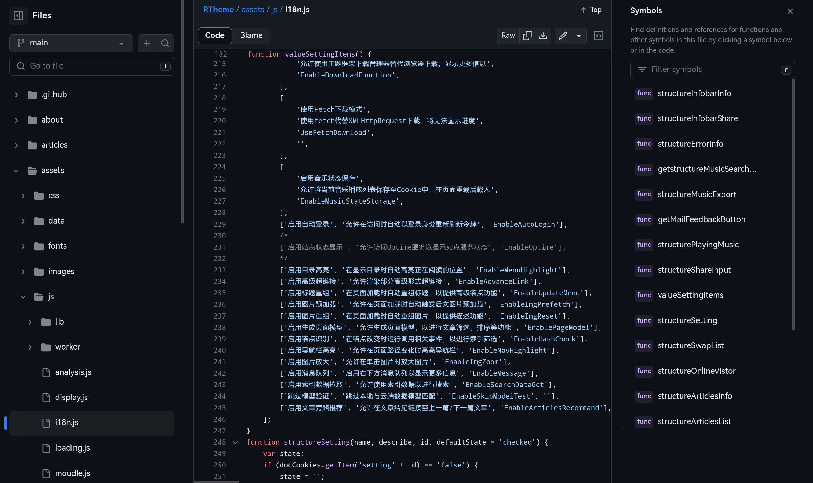
Task: Expand the css folder chevron
Action: 23,196
